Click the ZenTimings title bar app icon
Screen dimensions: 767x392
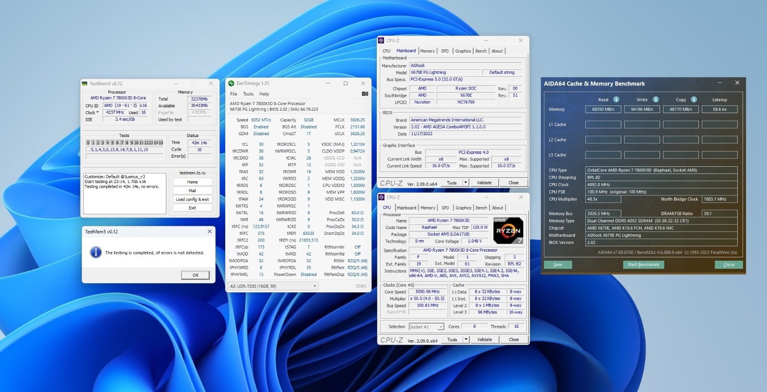[x=231, y=83]
